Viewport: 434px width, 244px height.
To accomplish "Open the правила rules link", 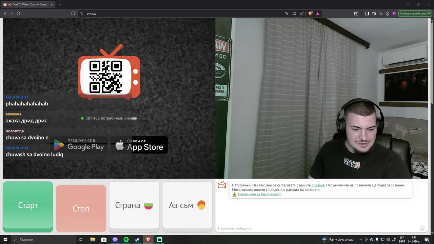I will click(318, 185).
